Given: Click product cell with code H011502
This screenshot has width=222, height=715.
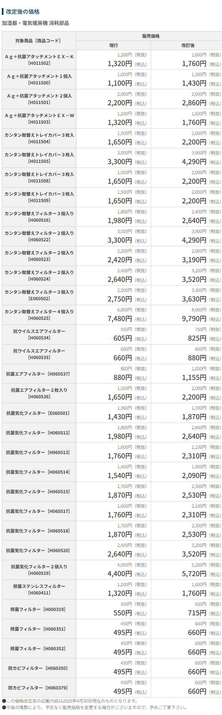Looking at the screenshot, I should pyautogui.click(x=39, y=60).
